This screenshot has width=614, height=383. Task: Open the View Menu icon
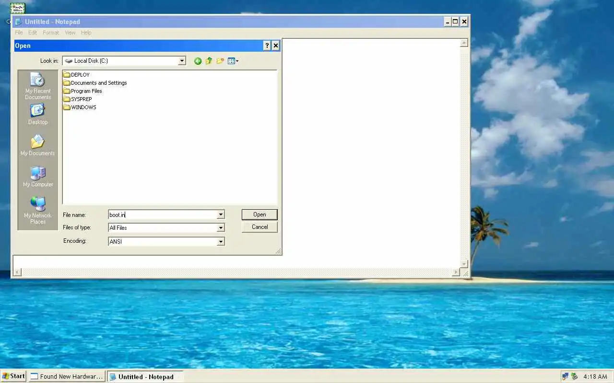click(x=233, y=61)
